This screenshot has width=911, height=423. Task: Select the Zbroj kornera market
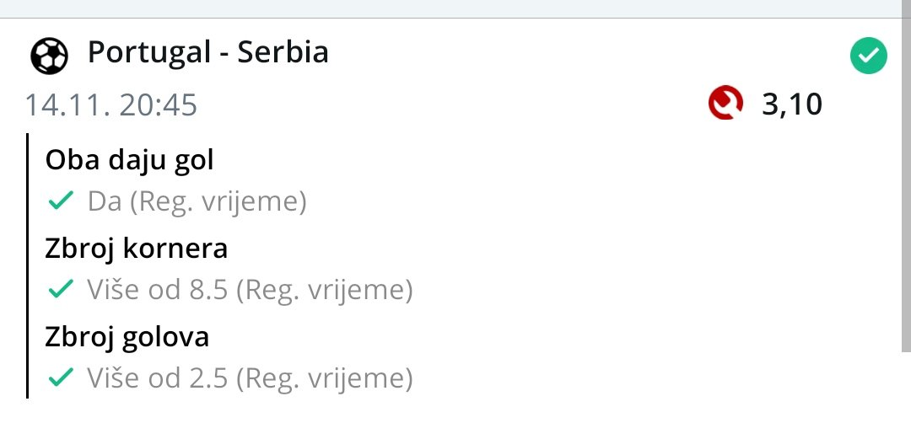click(x=136, y=249)
